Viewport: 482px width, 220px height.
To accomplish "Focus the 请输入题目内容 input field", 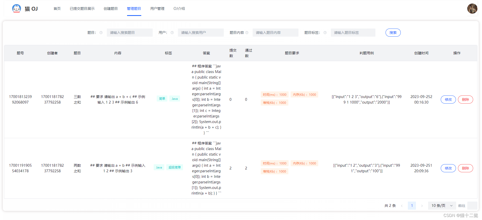I will 275,33.
